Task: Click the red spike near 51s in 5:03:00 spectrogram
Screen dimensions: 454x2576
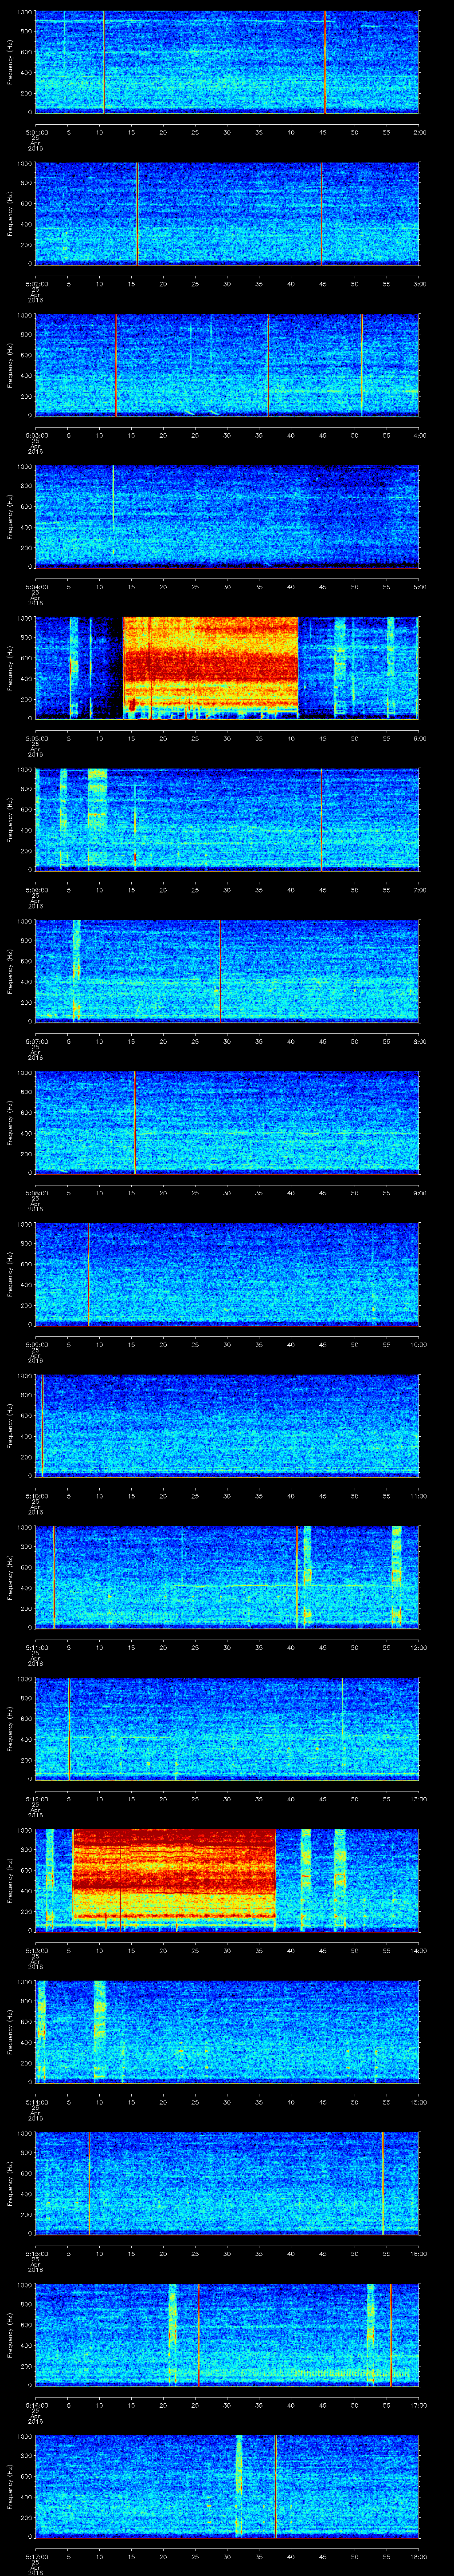Action: (x=361, y=364)
